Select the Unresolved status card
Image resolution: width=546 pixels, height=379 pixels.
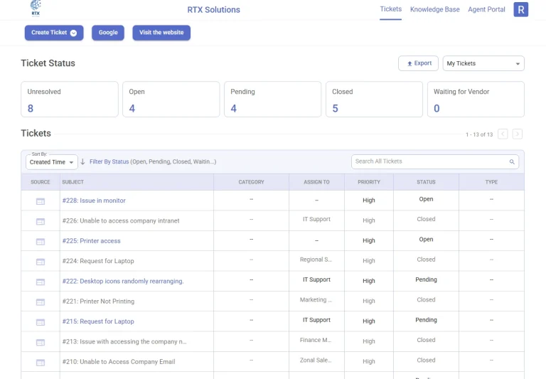click(x=70, y=100)
